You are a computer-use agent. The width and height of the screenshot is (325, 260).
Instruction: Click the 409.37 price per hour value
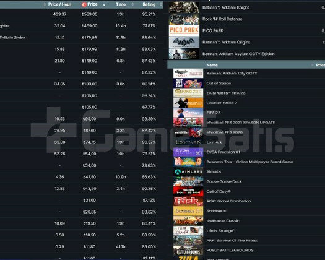click(x=59, y=14)
